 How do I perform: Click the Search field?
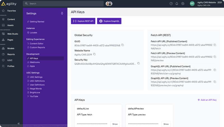pyautogui.click(x=63, y=4)
